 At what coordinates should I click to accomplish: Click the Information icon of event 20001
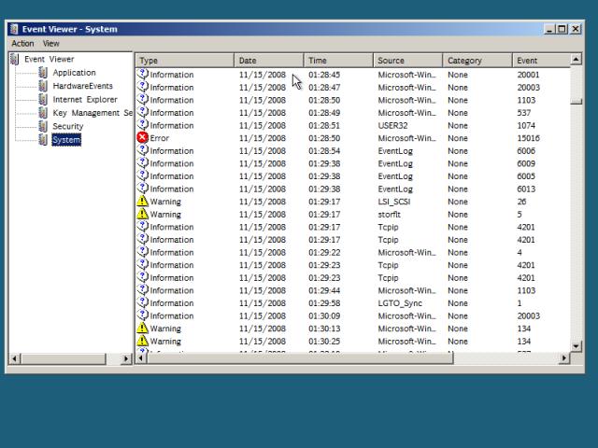(143, 74)
